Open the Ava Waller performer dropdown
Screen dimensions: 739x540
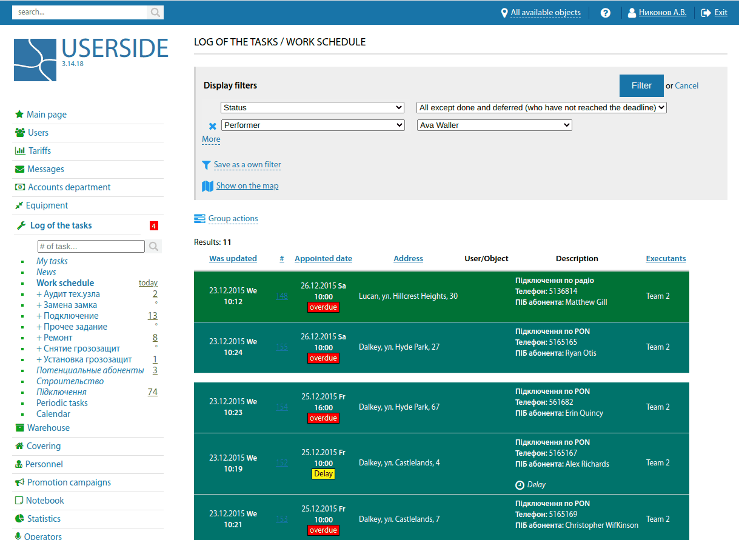[494, 125]
